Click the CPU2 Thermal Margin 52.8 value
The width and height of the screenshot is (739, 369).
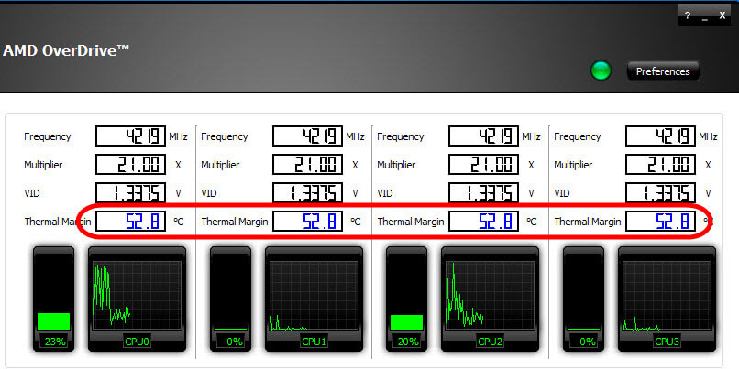pyautogui.click(x=483, y=222)
